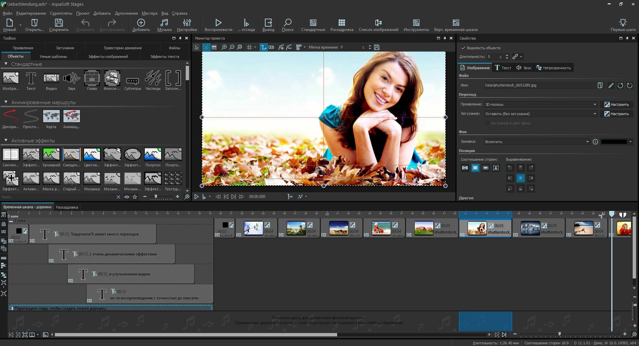Open the Затухание dropdown
This screenshot has width=639, height=346.
click(x=541, y=114)
